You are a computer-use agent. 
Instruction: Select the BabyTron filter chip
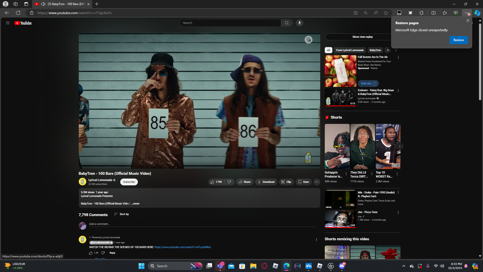[375, 50]
